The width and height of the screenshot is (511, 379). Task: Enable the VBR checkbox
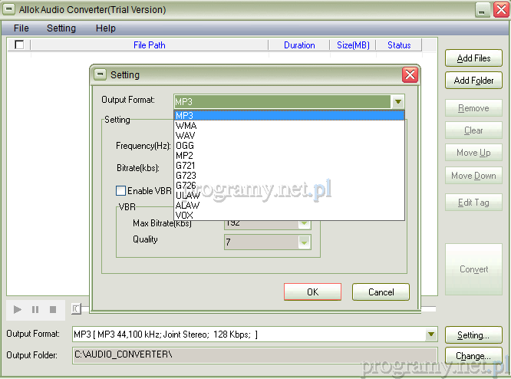pyautogui.click(x=120, y=191)
